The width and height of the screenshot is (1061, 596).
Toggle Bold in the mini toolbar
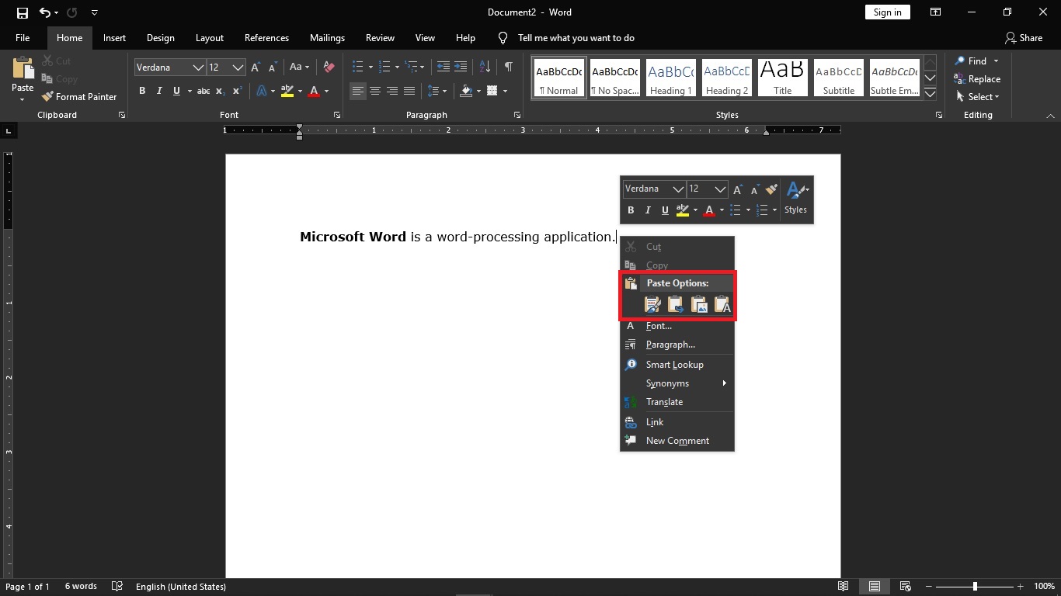[x=631, y=210]
